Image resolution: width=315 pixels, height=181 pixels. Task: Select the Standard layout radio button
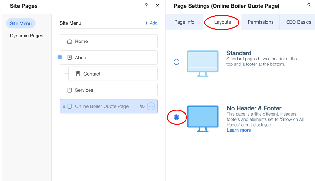point(176,62)
